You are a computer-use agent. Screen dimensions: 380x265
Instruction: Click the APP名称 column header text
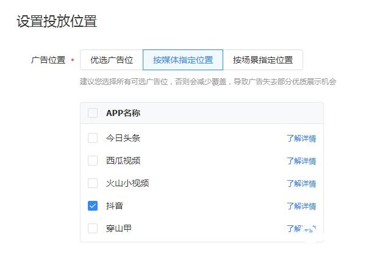point(123,113)
